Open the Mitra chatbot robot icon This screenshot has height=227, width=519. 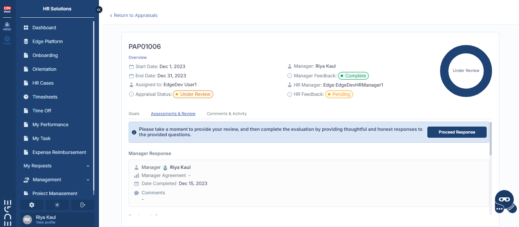point(505,202)
